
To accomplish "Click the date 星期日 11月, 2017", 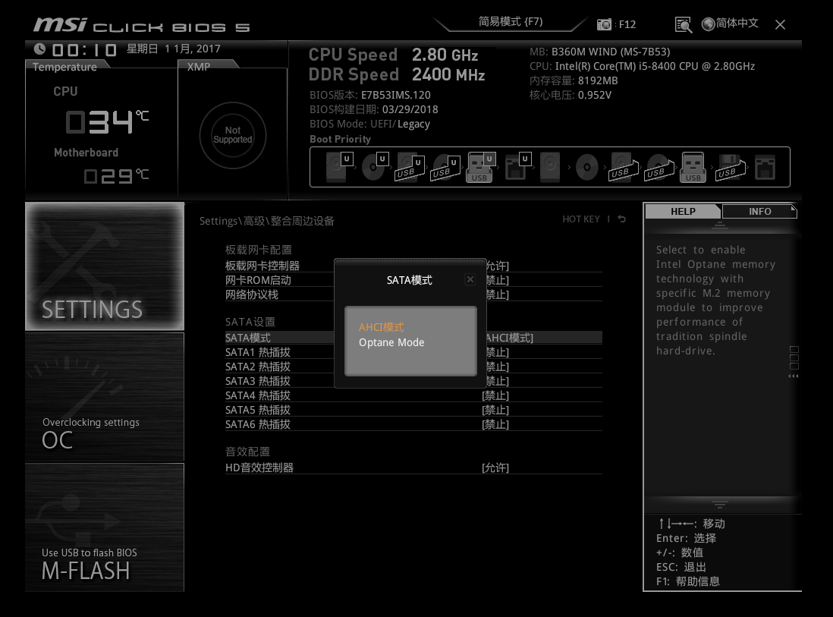I will pos(174,49).
